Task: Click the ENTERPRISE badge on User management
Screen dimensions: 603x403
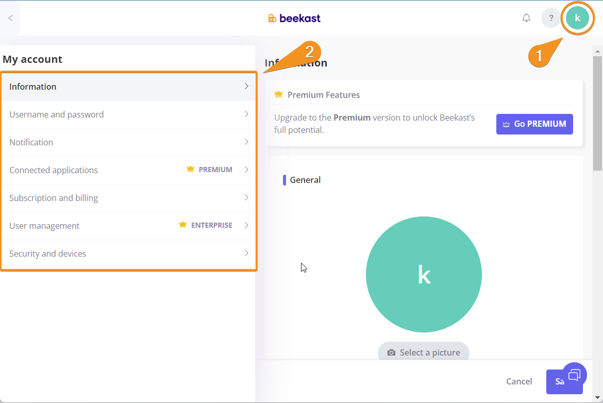Action: pos(206,225)
